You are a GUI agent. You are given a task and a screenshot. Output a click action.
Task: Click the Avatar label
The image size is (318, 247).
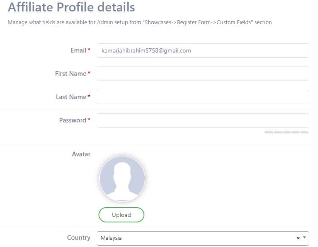click(x=81, y=154)
